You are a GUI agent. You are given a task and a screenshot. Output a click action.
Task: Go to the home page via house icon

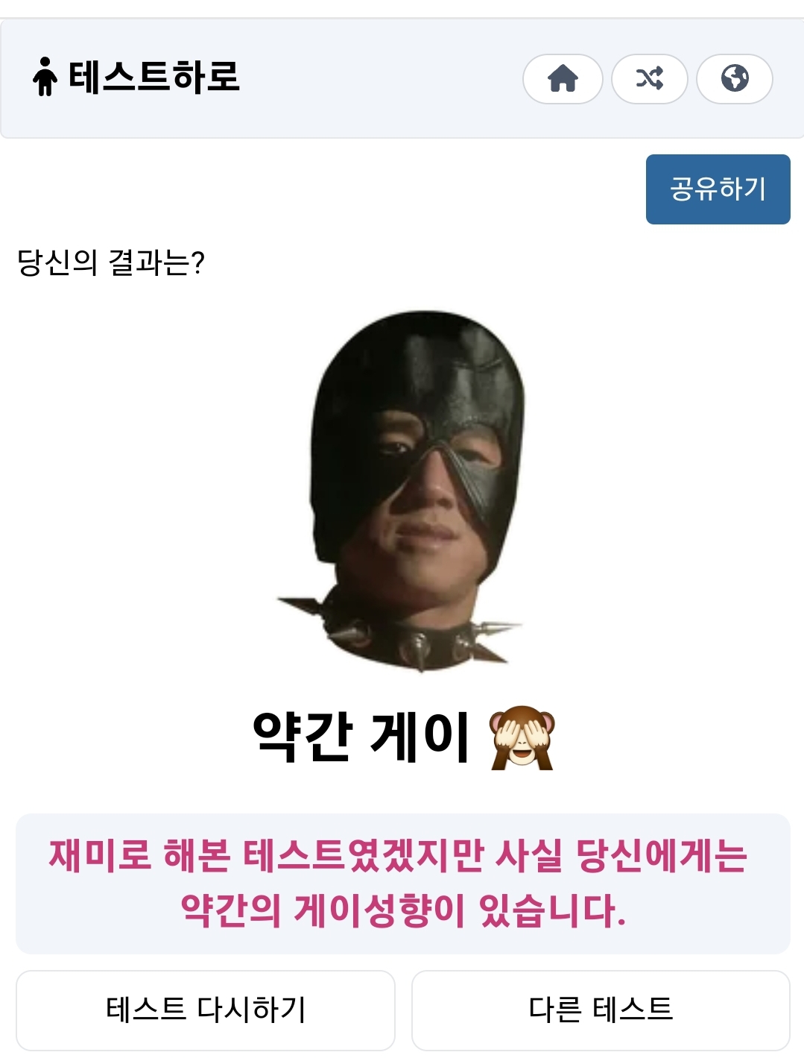pyautogui.click(x=563, y=78)
